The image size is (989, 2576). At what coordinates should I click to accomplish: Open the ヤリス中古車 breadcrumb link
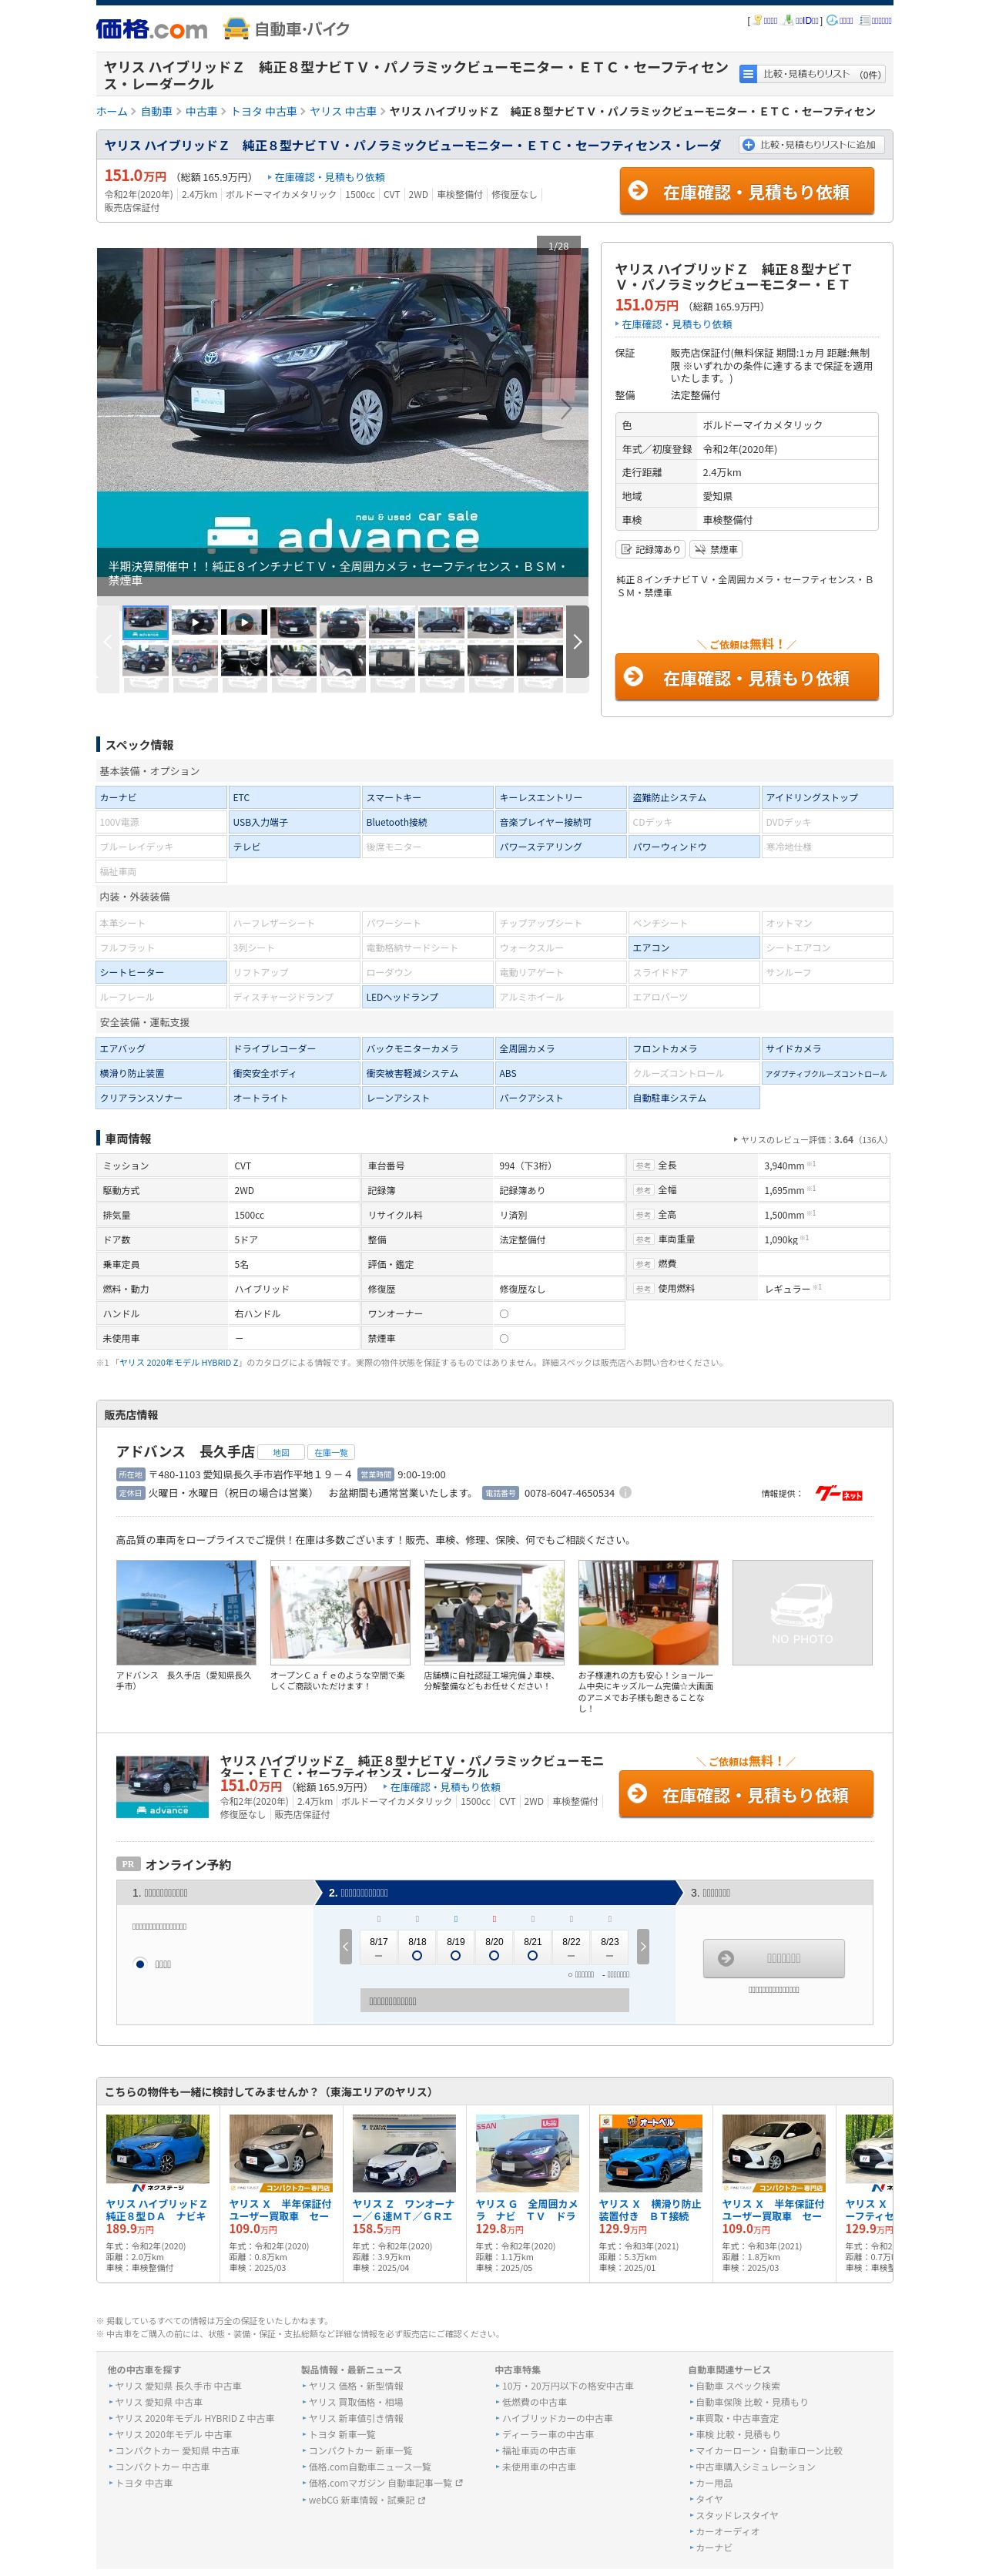click(343, 111)
